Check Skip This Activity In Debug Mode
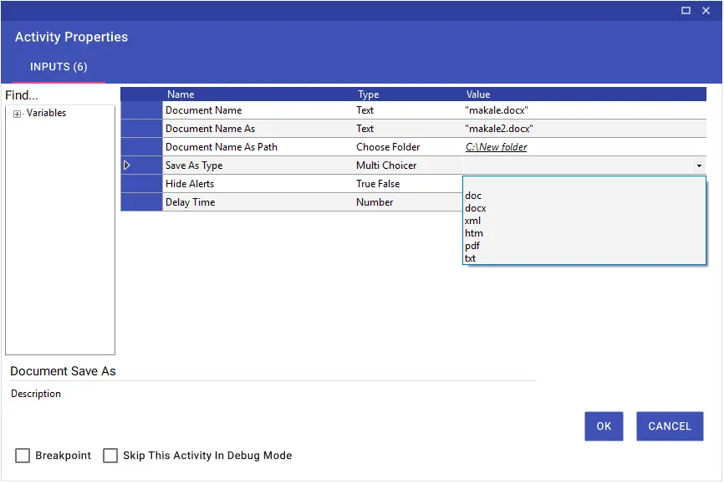Screen dimensions: 724x484 click(x=110, y=456)
